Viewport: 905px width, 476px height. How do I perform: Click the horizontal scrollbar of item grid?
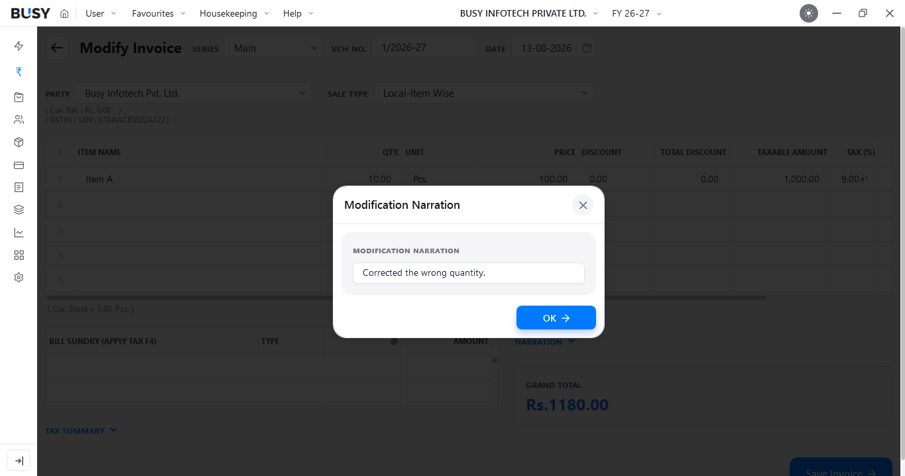[406, 298]
